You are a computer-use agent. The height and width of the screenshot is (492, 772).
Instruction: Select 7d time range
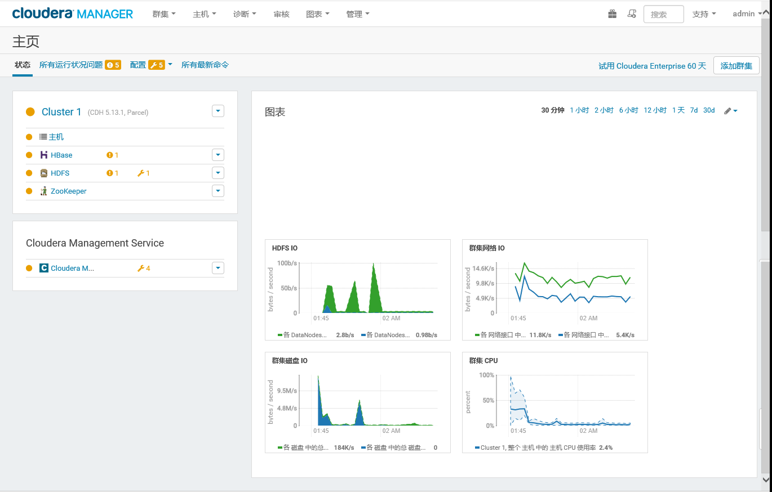tap(694, 110)
